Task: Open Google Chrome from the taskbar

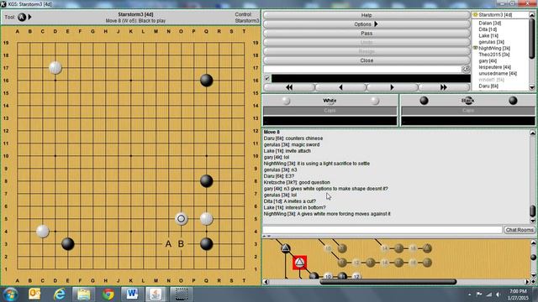Action: (x=108, y=294)
